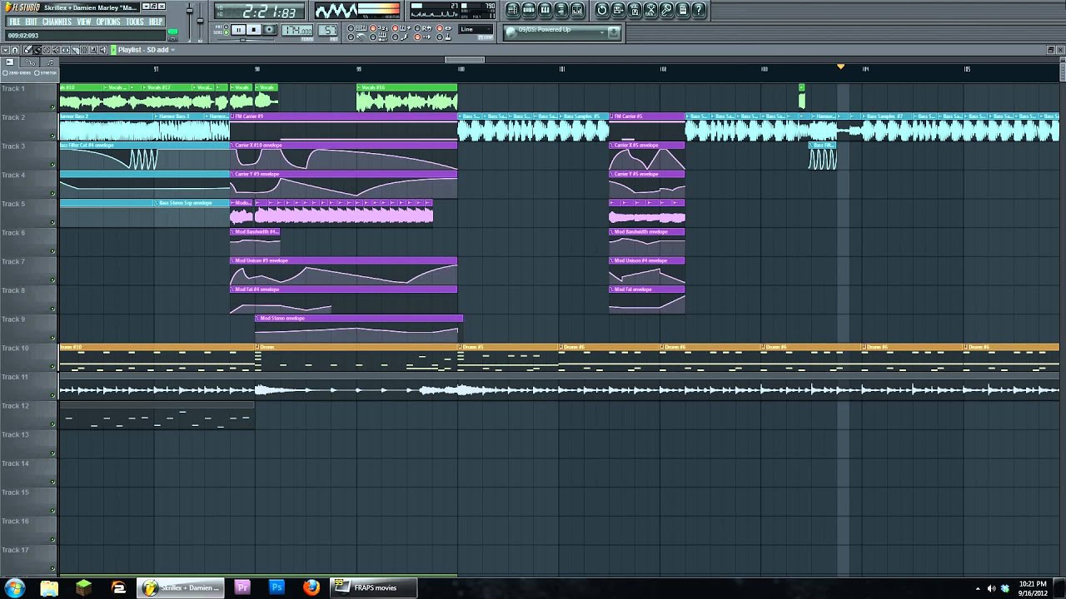The height and width of the screenshot is (599, 1066).
Task: Select the playlist paint brush tool
Action: point(37,50)
